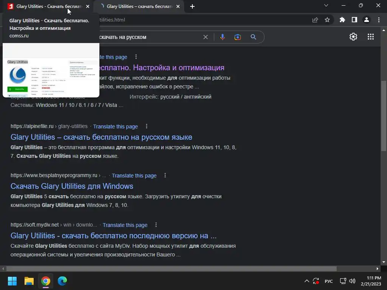Toggle the browser side panel
The image size is (387, 290).
pos(354,20)
